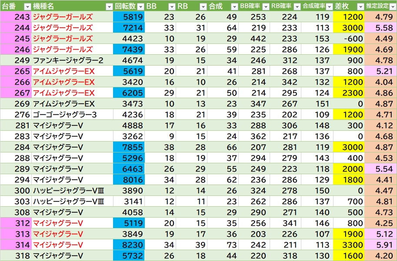Open the 台番 column filter dropdown

click(27, 7)
